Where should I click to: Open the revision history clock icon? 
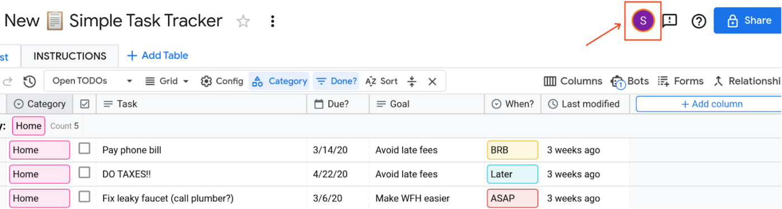(30, 81)
